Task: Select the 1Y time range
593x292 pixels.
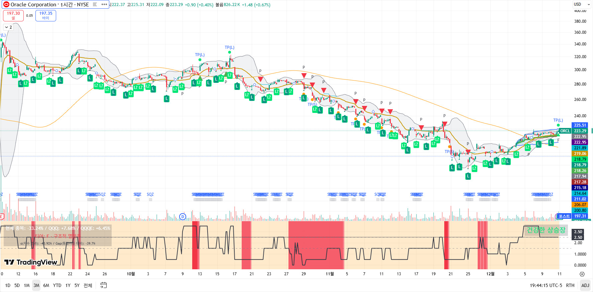Action: (68, 285)
